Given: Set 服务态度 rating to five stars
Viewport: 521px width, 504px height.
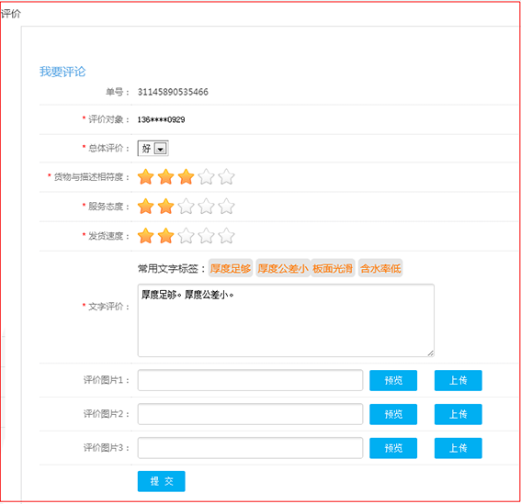Looking at the screenshot, I should tap(226, 207).
